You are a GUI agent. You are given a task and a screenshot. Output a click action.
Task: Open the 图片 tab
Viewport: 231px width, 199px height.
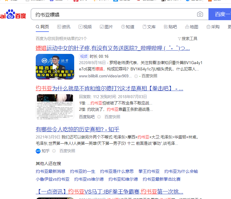[x=106, y=27]
